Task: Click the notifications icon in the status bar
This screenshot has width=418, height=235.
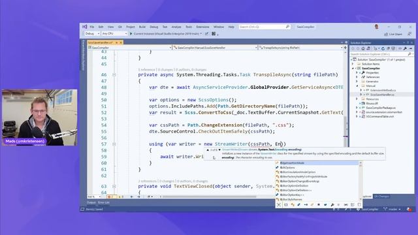Action: click(410, 210)
